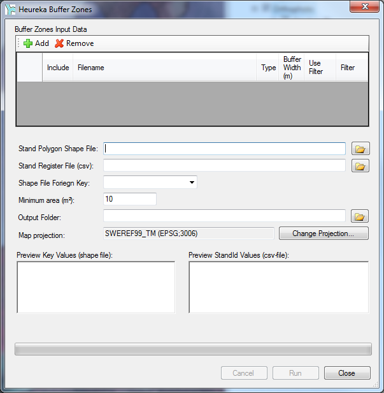Click the Heureka app icon in title bar
384x393 pixels.
(x=10, y=10)
